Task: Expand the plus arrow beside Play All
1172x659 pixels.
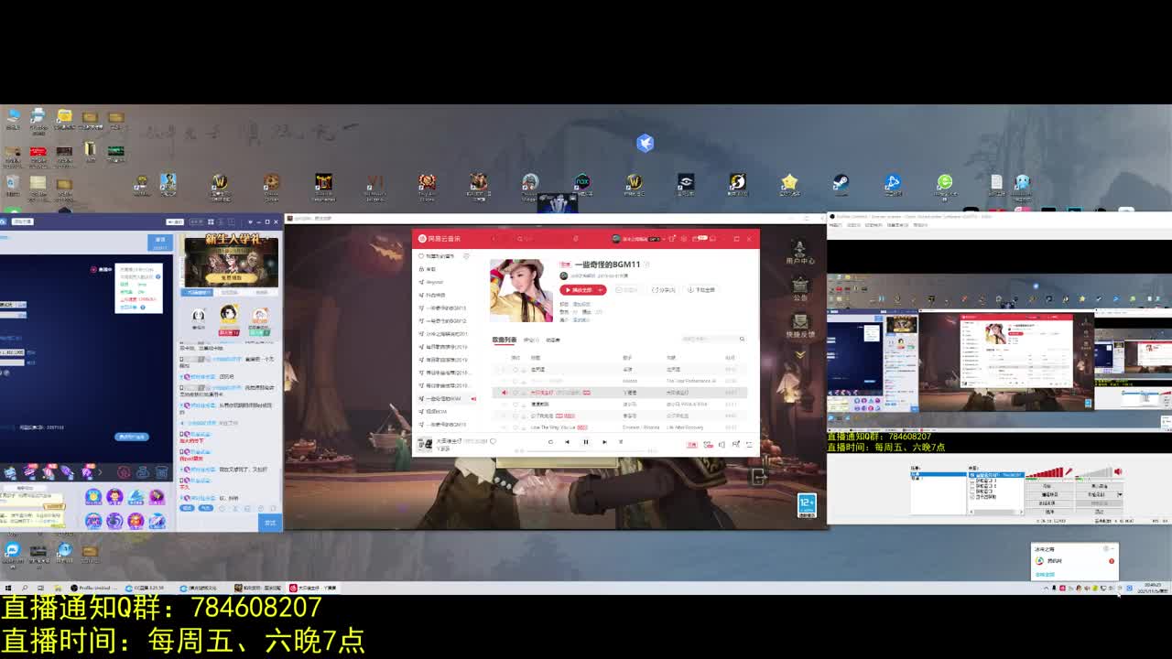Action: click(x=601, y=290)
